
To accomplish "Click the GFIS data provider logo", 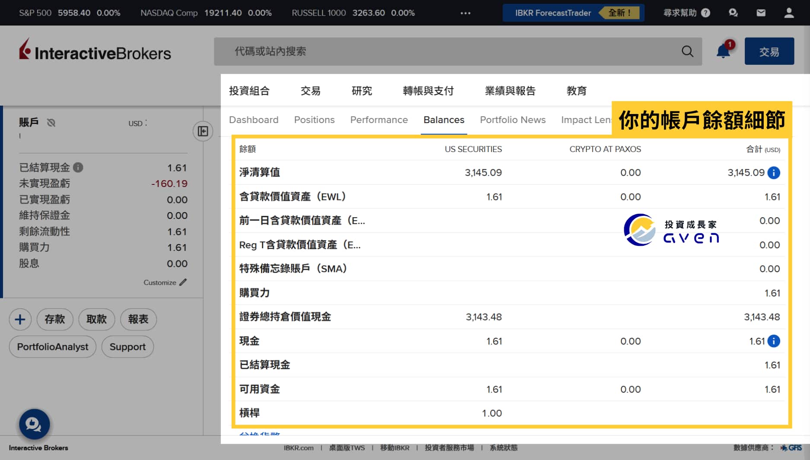I will [791, 448].
